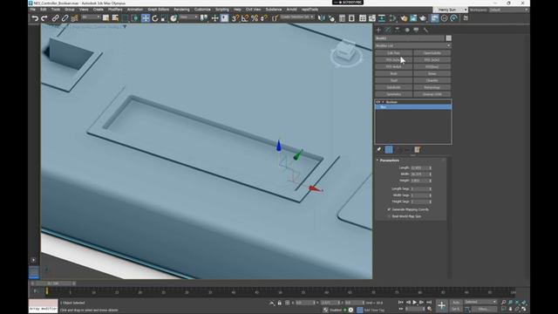
Task: Open the Utilities wrench tab
Action: (425, 30)
